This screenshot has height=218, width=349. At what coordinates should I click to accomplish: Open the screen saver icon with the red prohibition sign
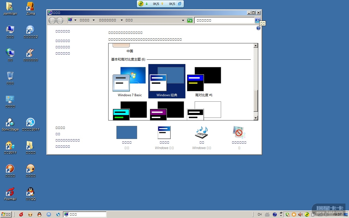coord(239,132)
